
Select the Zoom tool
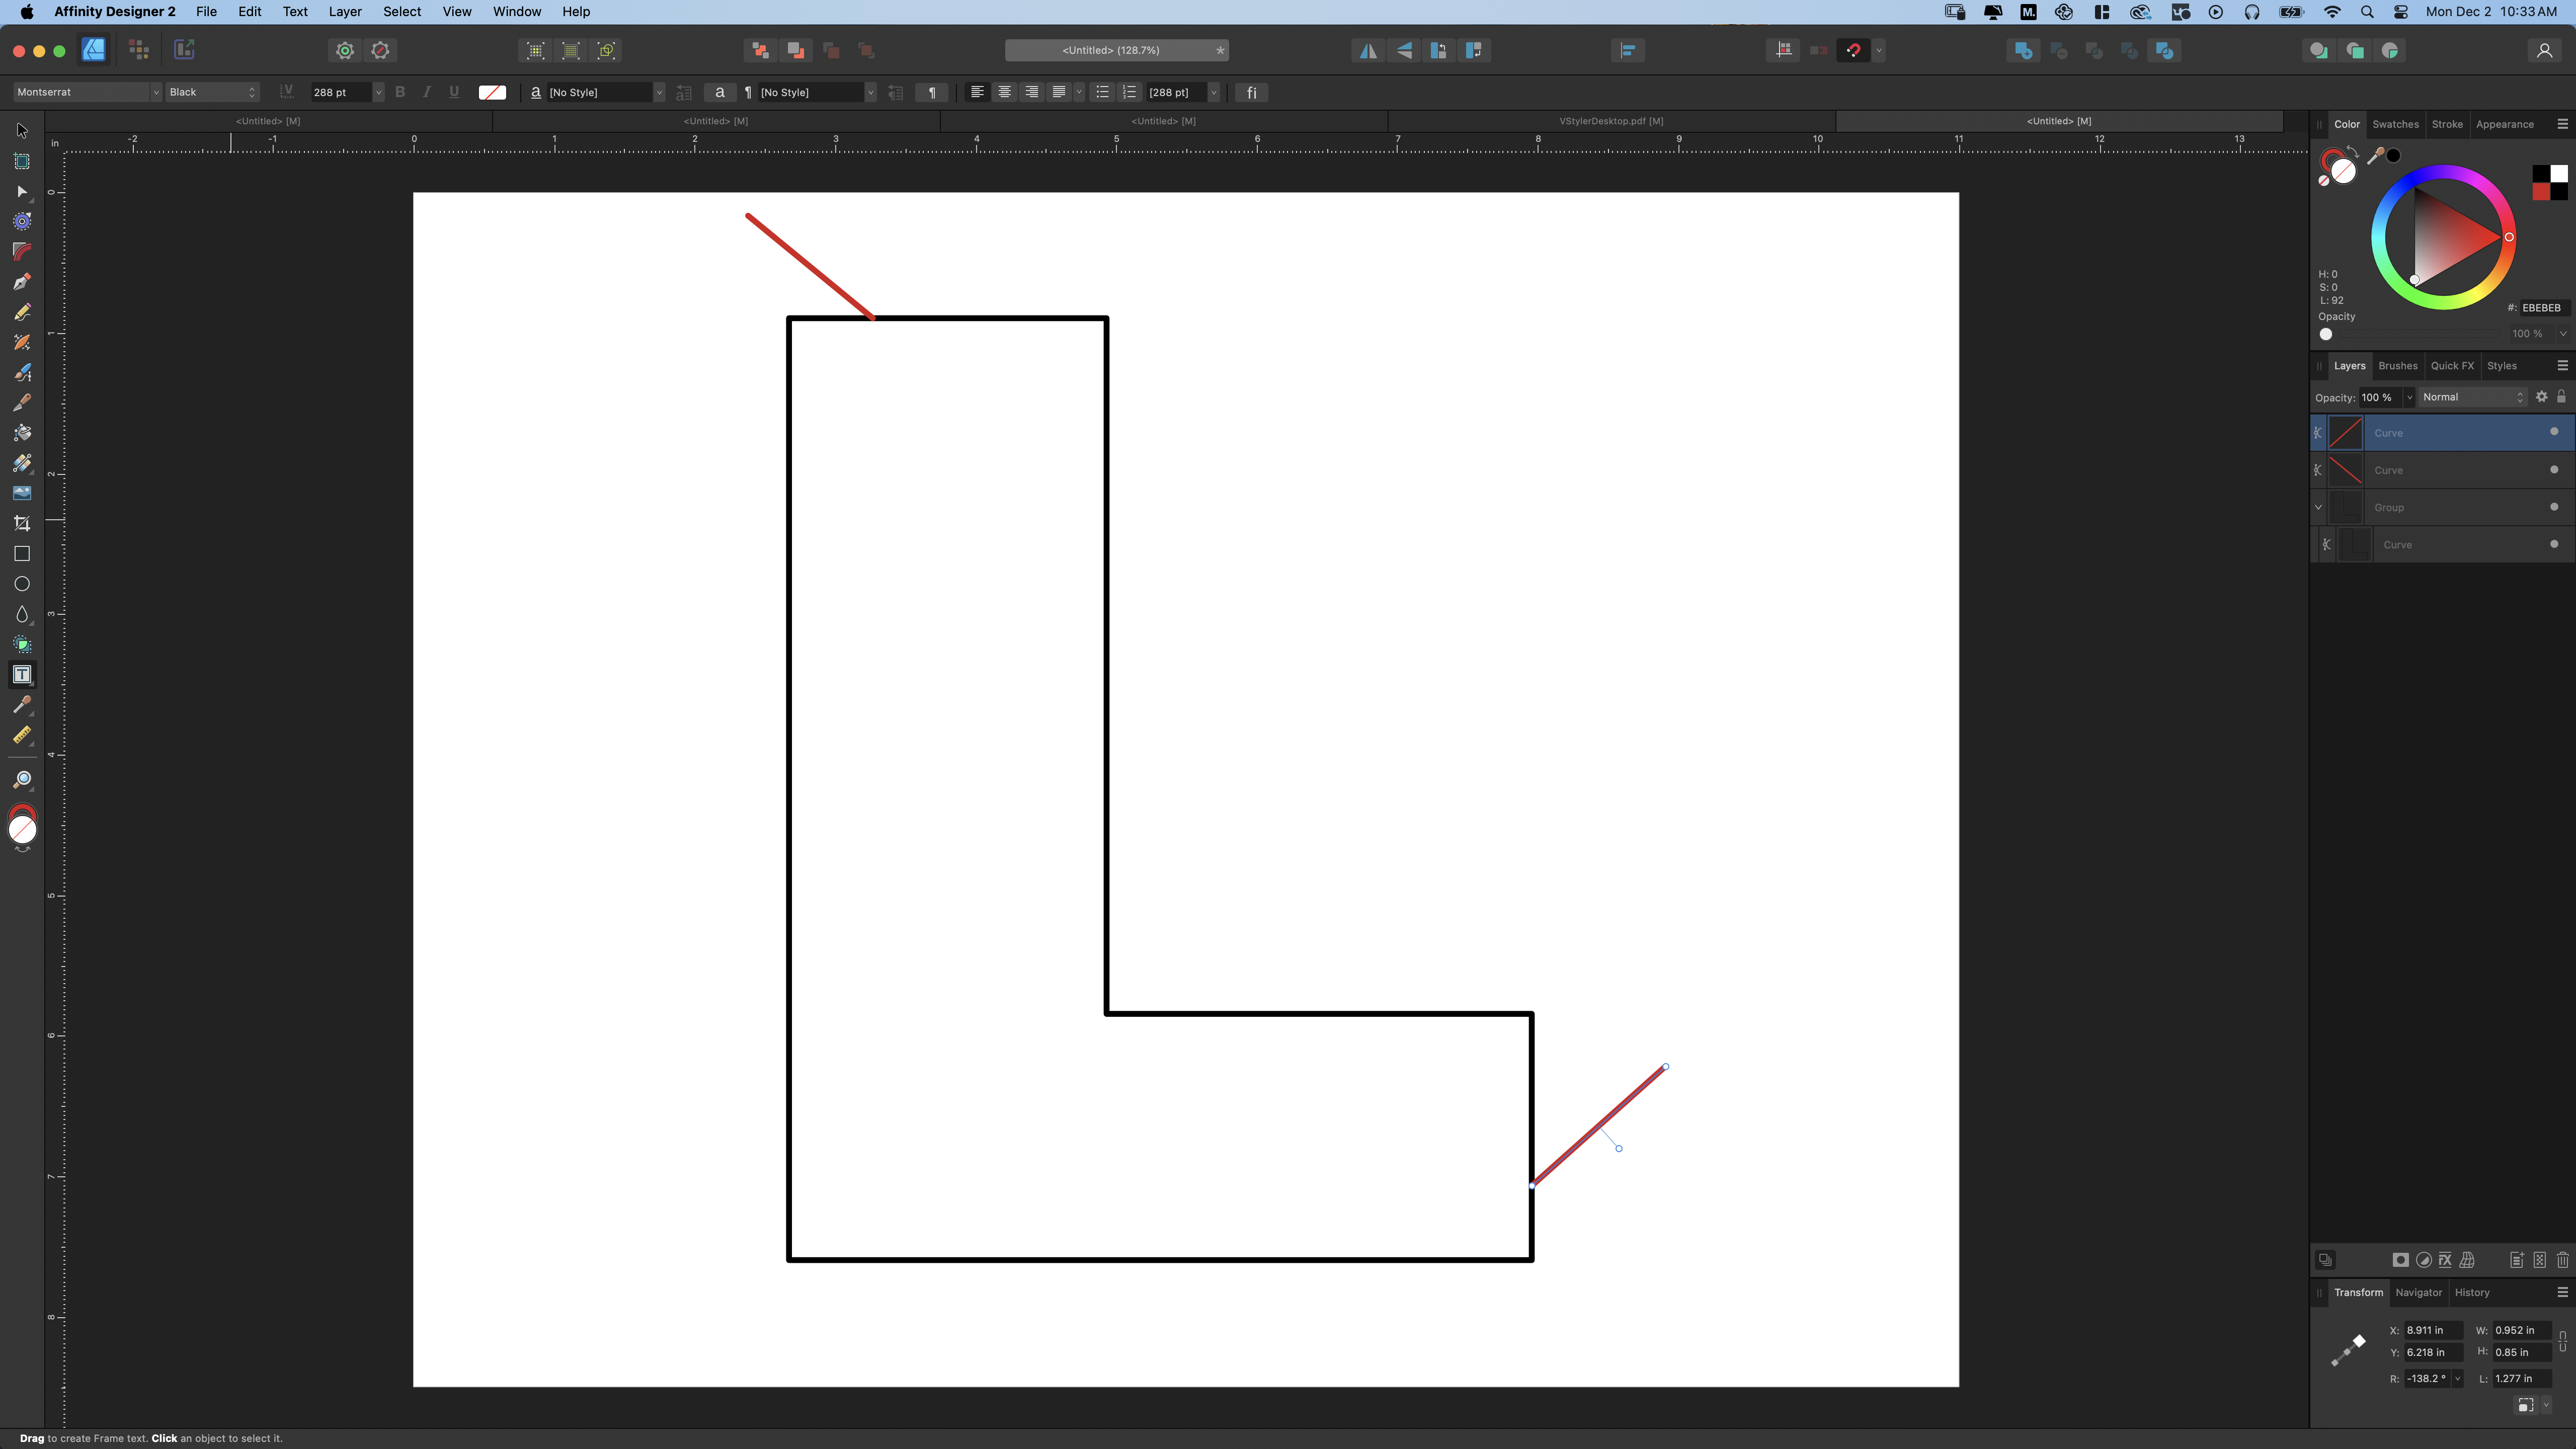click(22, 780)
